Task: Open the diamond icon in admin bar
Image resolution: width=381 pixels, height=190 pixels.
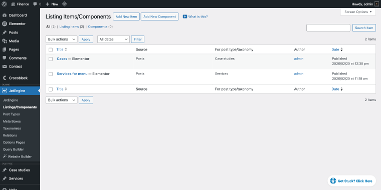Action: (64, 4)
